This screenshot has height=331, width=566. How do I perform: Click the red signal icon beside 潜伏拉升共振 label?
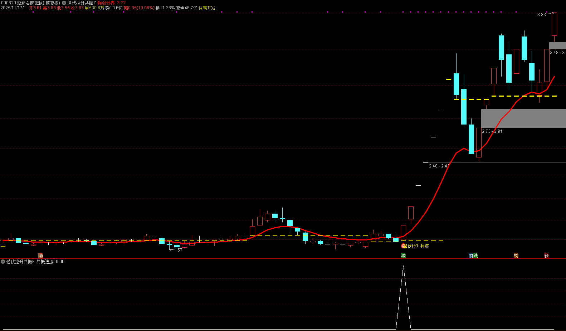pyautogui.click(x=404, y=246)
